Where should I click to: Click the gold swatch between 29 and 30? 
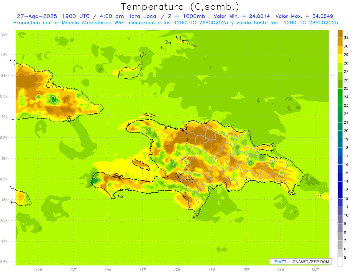(x=340, y=50)
